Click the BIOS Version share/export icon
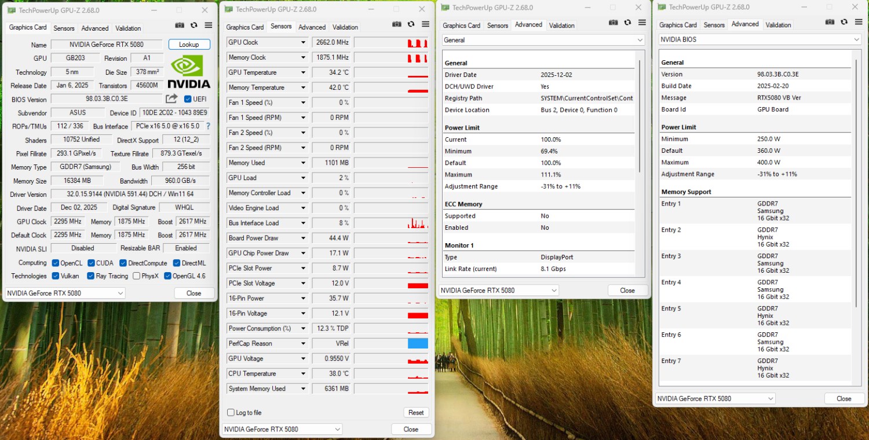Viewport: 869px width, 440px height. 171,99
